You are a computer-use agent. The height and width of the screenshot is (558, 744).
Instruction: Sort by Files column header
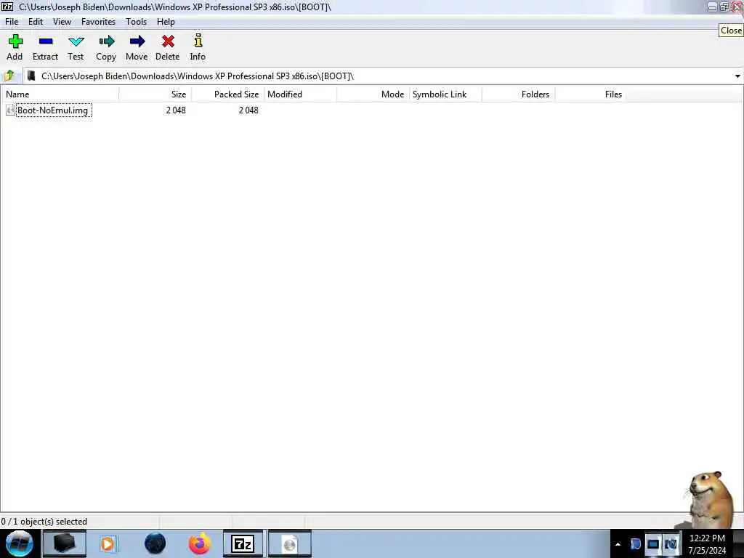point(591,94)
